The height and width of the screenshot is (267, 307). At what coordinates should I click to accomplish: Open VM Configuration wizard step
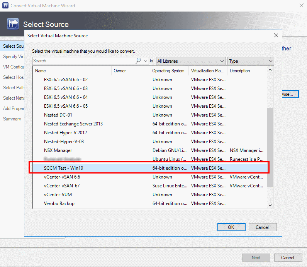[13, 67]
